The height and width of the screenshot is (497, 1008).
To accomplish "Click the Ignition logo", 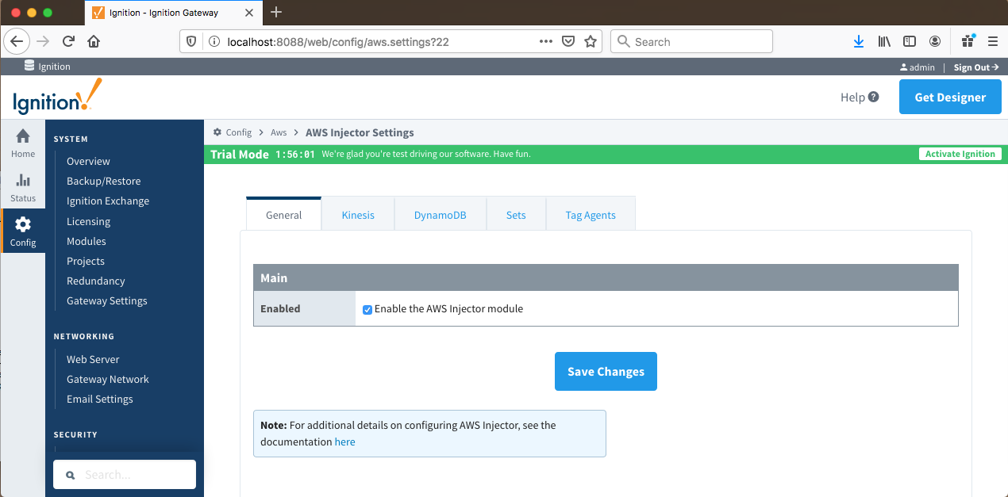I will pyautogui.click(x=57, y=97).
